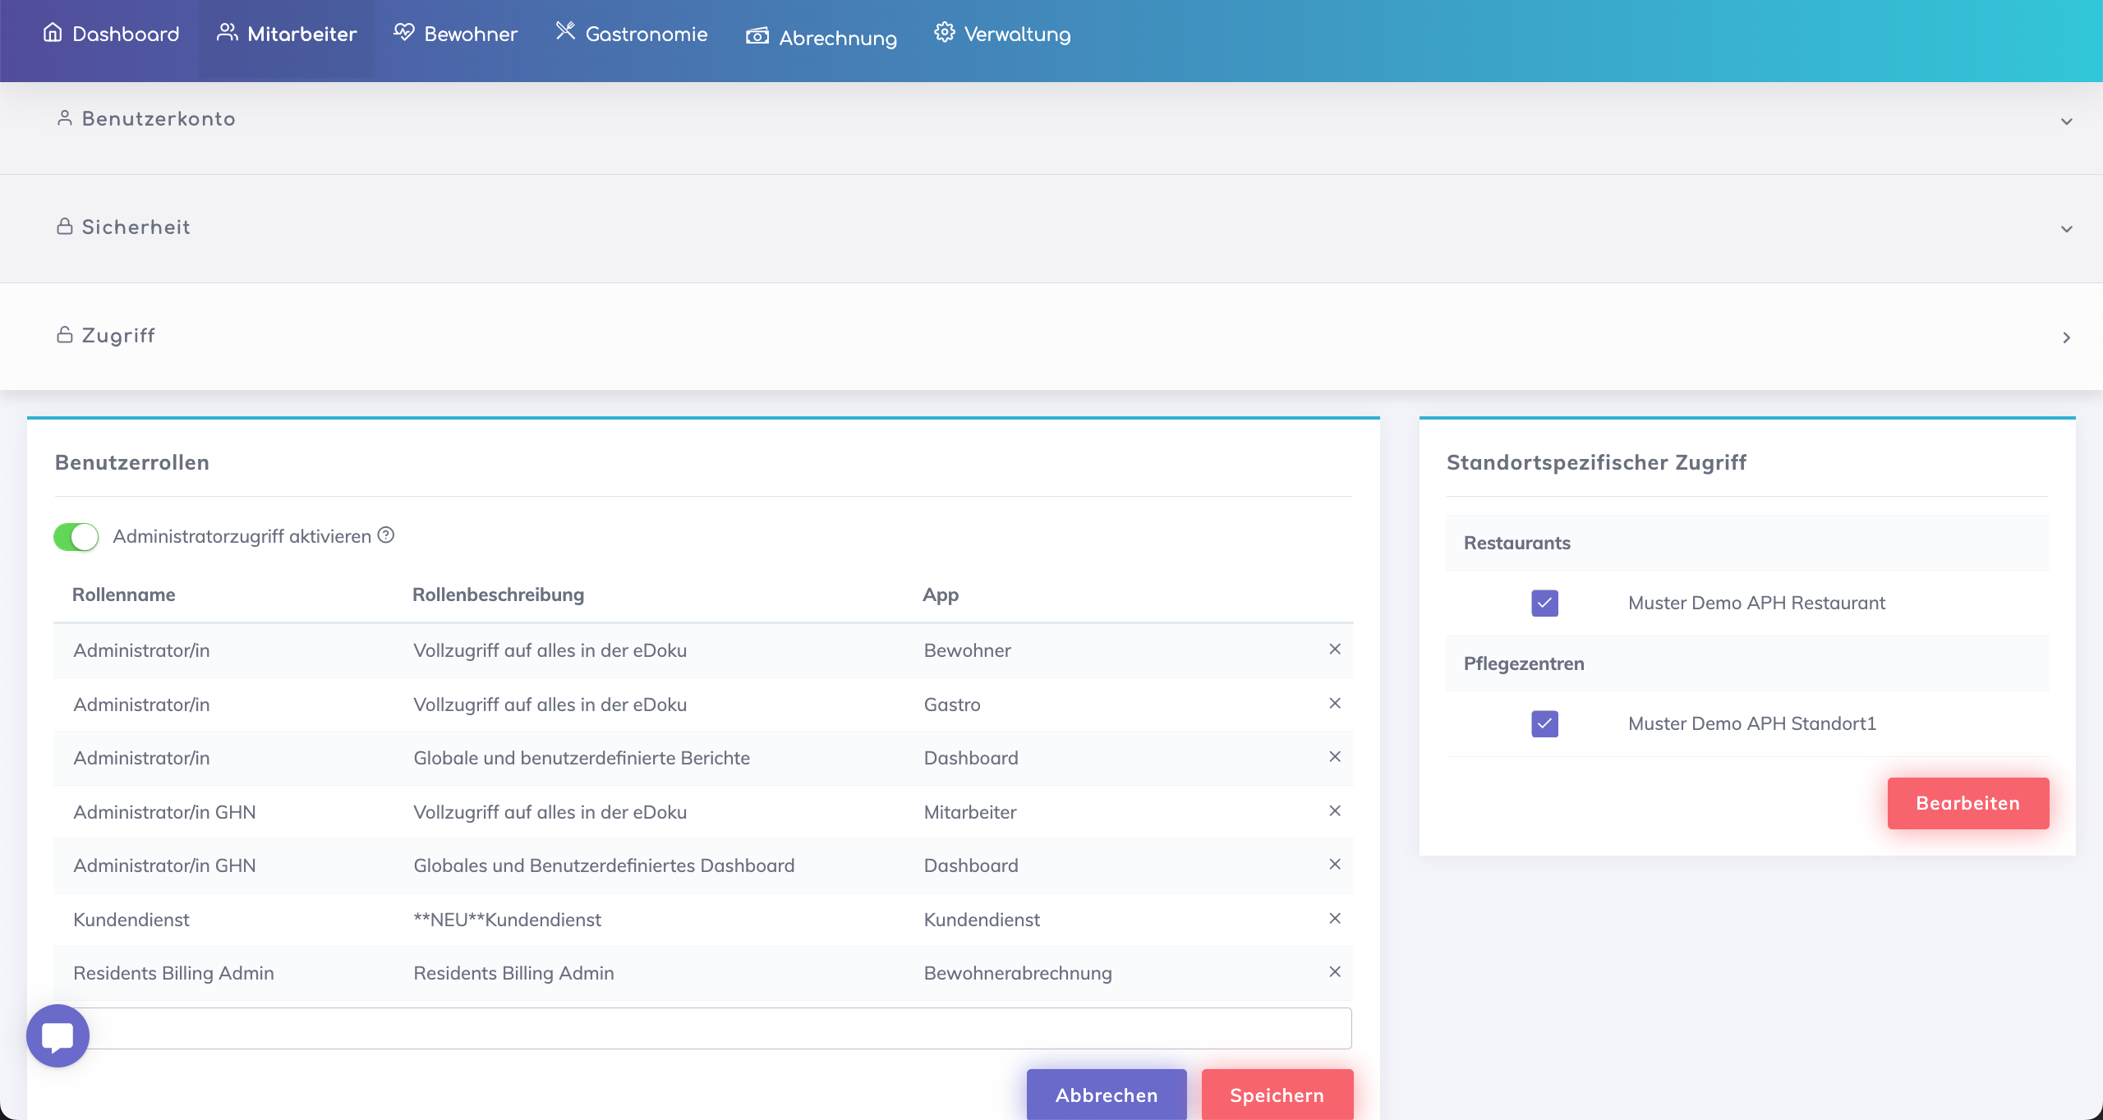
Task: Toggle Administratorzugriff aktivieren switch off
Action: point(76,537)
